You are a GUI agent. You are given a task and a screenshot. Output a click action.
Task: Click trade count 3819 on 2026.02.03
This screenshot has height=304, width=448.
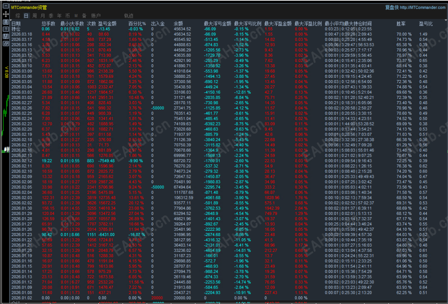click(92, 198)
